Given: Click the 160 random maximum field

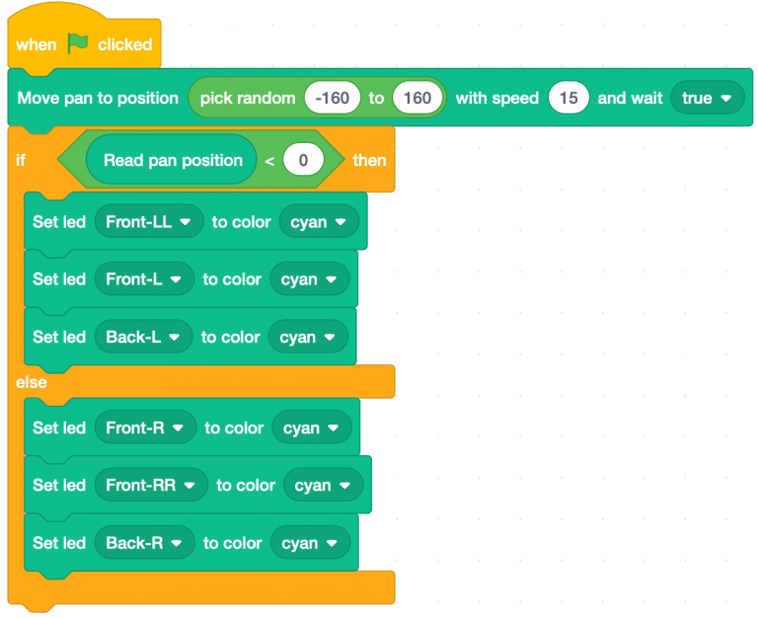Looking at the screenshot, I should point(417,98).
